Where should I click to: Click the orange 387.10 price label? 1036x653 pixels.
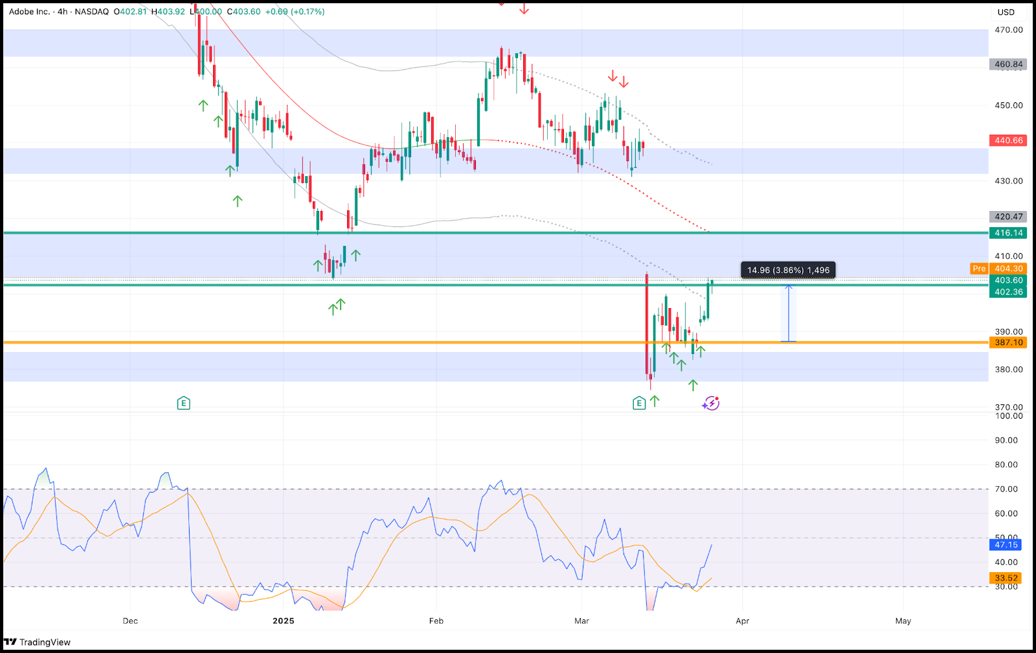tap(1008, 342)
